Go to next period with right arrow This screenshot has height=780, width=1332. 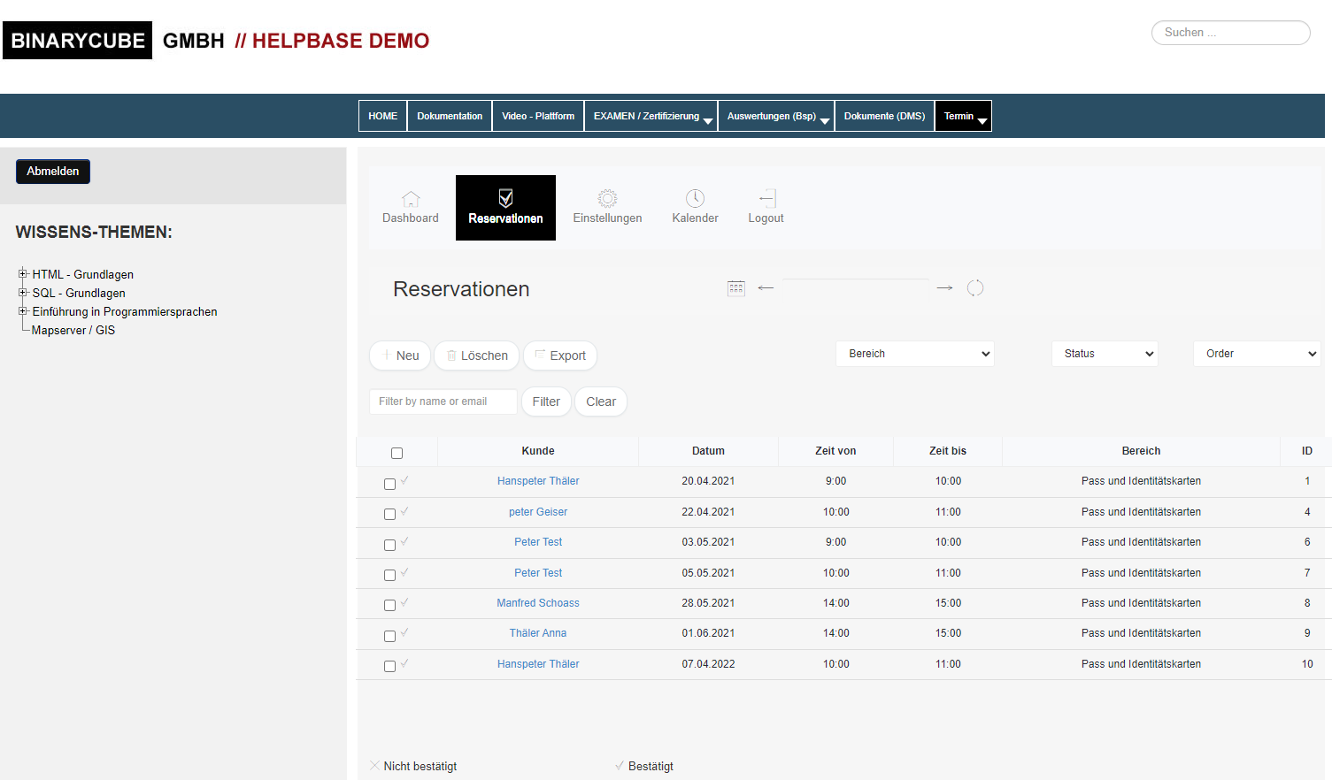[x=944, y=288]
